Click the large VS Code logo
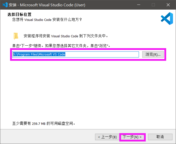Image resolution: width=176 pixels, height=144 pixels. point(167,18)
